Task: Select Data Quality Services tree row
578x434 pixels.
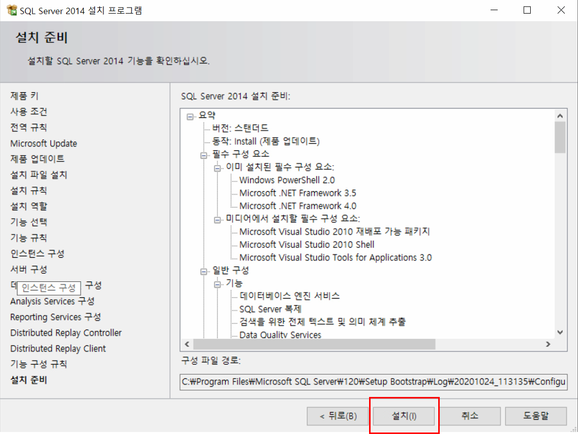Action: point(280,334)
